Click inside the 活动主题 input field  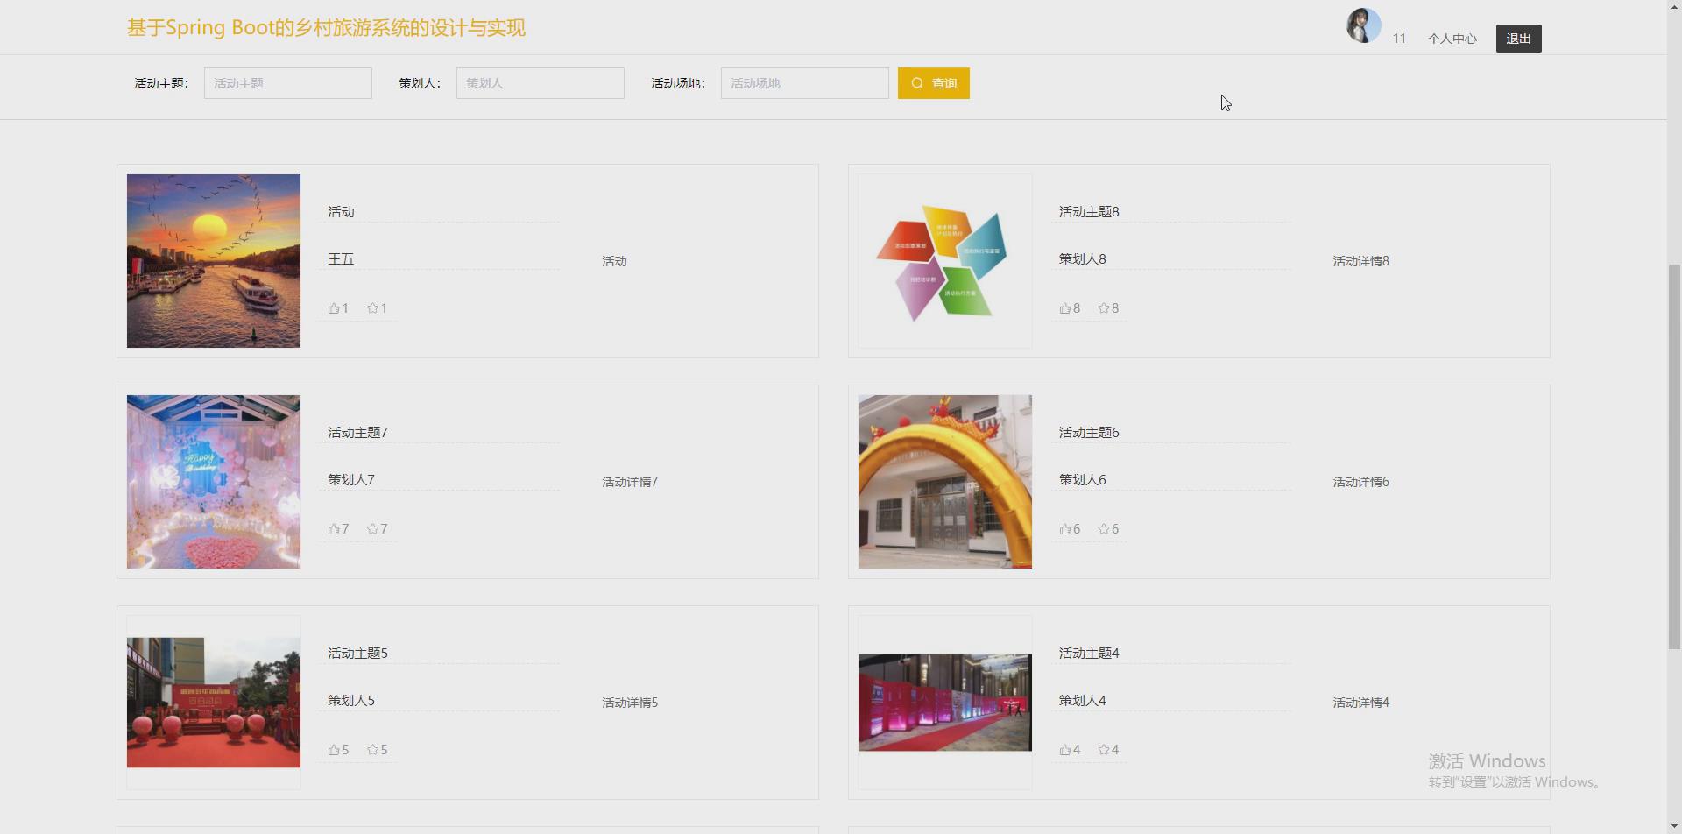point(287,82)
